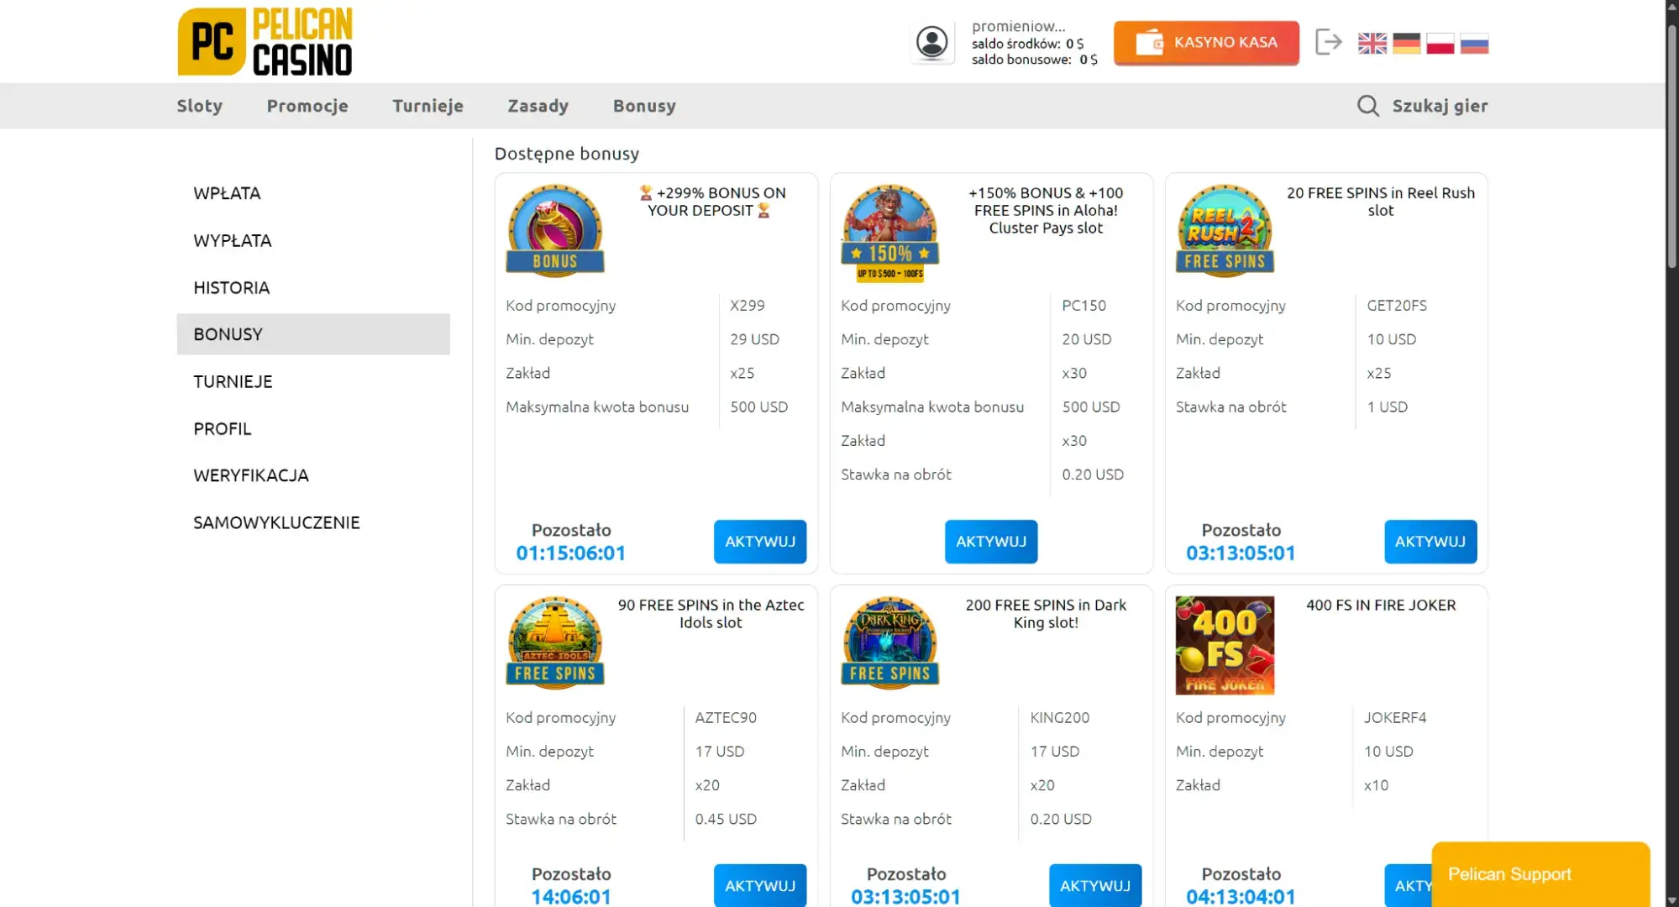The width and height of the screenshot is (1679, 907).
Task: Open the Pelican Support chat
Action: [x=1540, y=874]
